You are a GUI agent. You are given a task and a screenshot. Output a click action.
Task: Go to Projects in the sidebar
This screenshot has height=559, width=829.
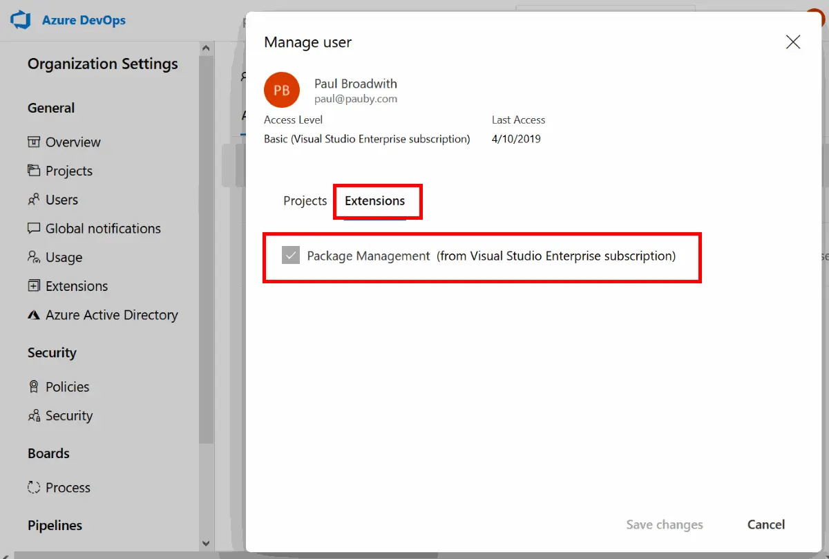click(69, 171)
